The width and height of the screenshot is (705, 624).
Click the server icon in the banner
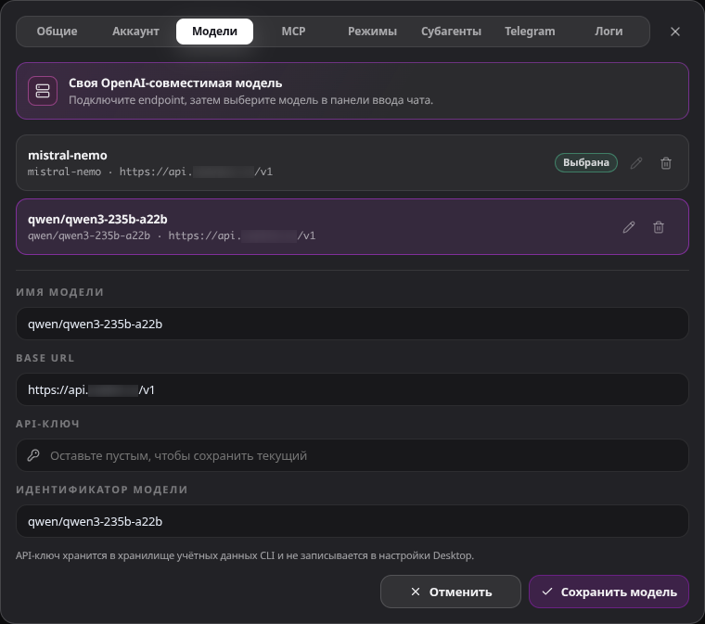[43, 91]
